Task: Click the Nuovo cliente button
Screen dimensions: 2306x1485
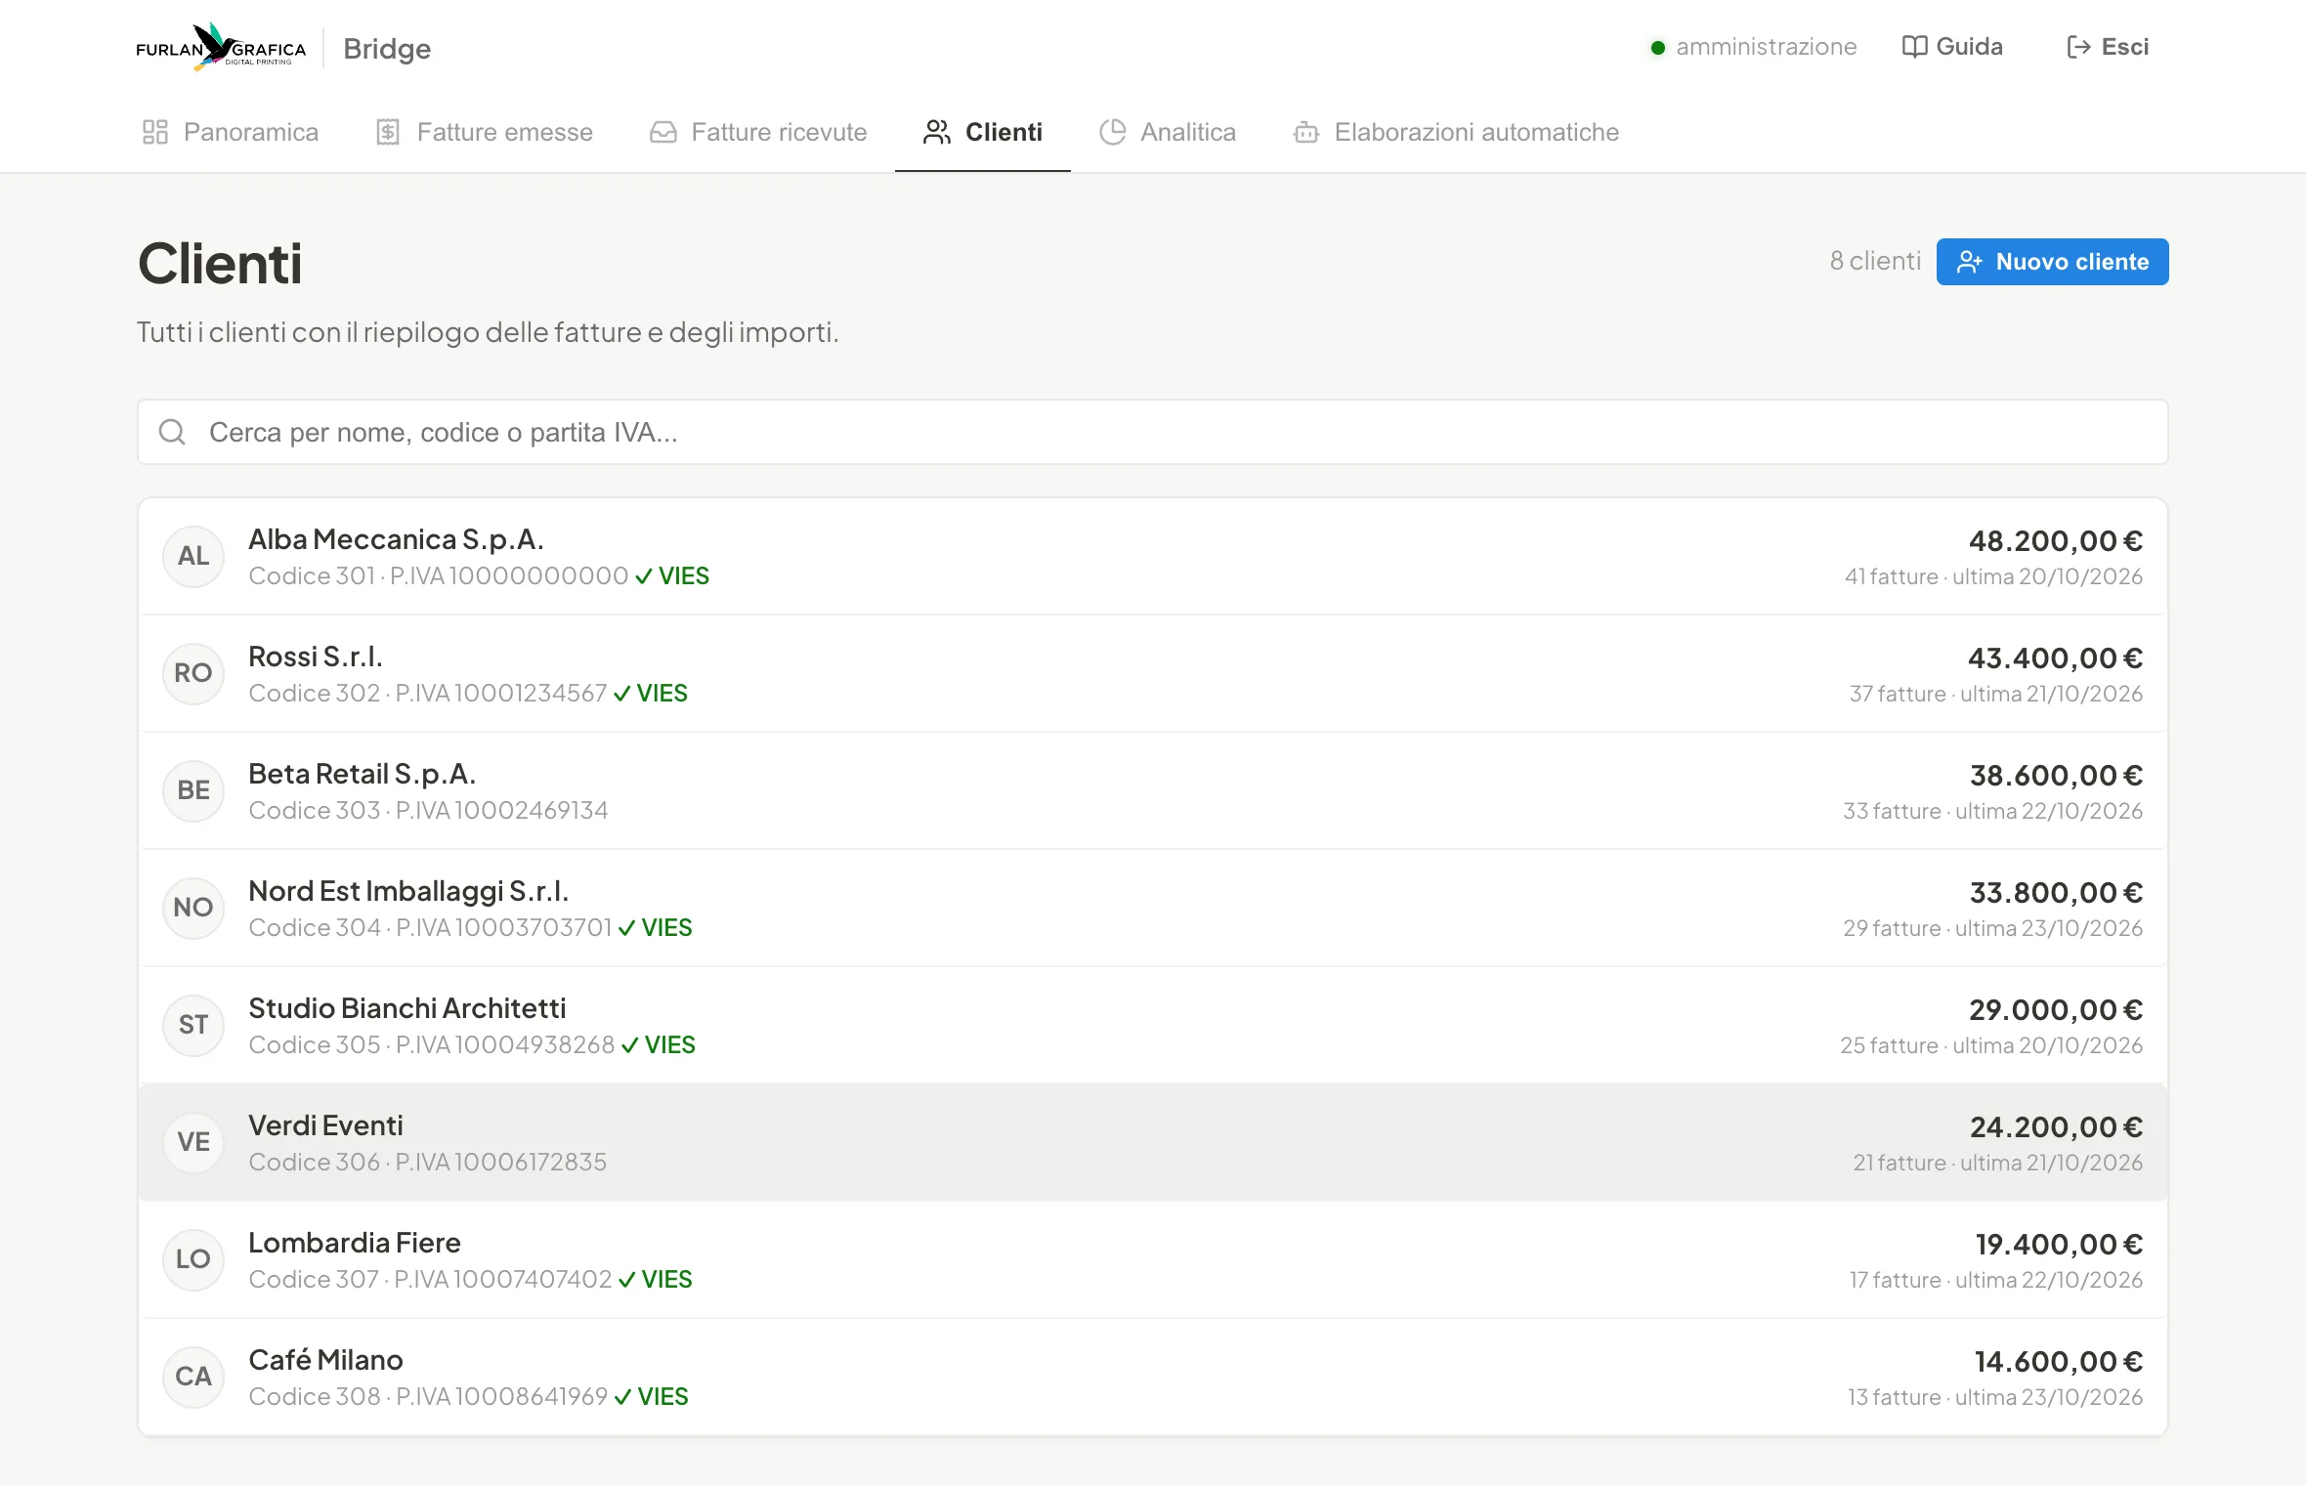Action: [2052, 262]
